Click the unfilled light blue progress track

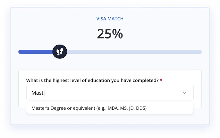(x=135, y=52)
